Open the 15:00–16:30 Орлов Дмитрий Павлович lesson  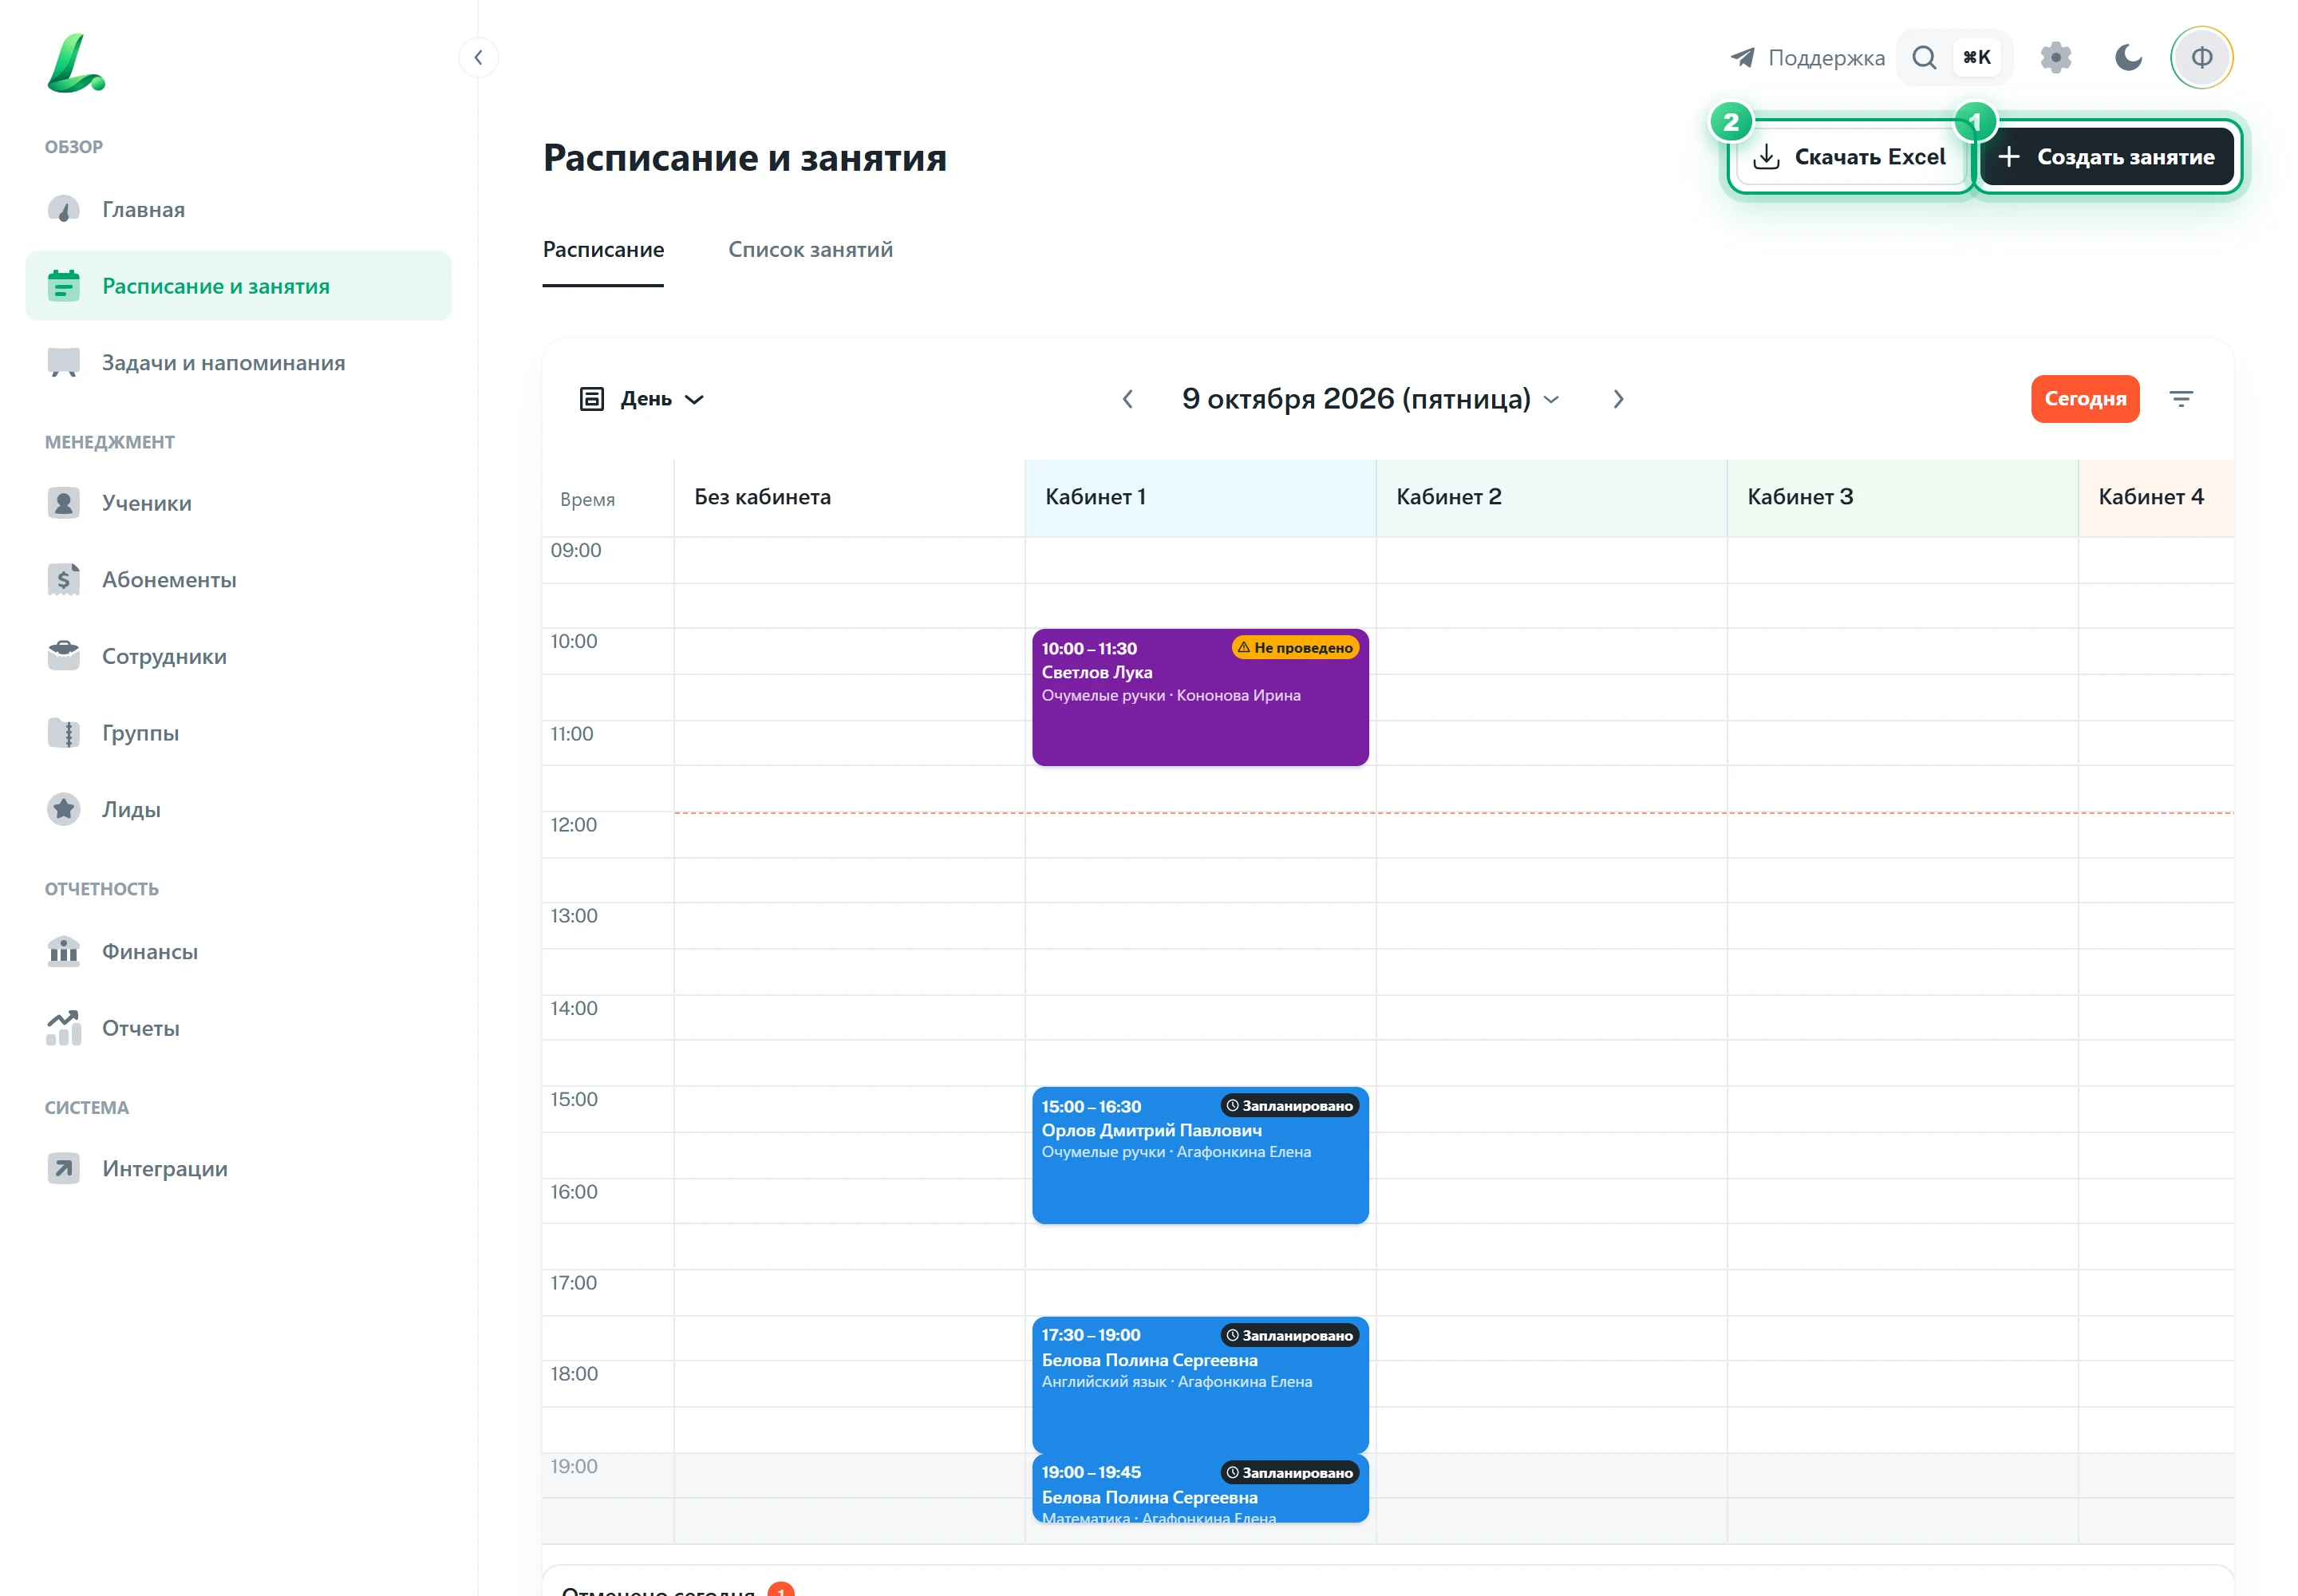[x=1200, y=1155]
